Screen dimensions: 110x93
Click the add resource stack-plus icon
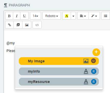pyautogui.click(x=18, y=25)
